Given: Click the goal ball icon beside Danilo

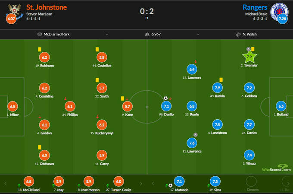Looking at the screenshot, I should 165,98.
